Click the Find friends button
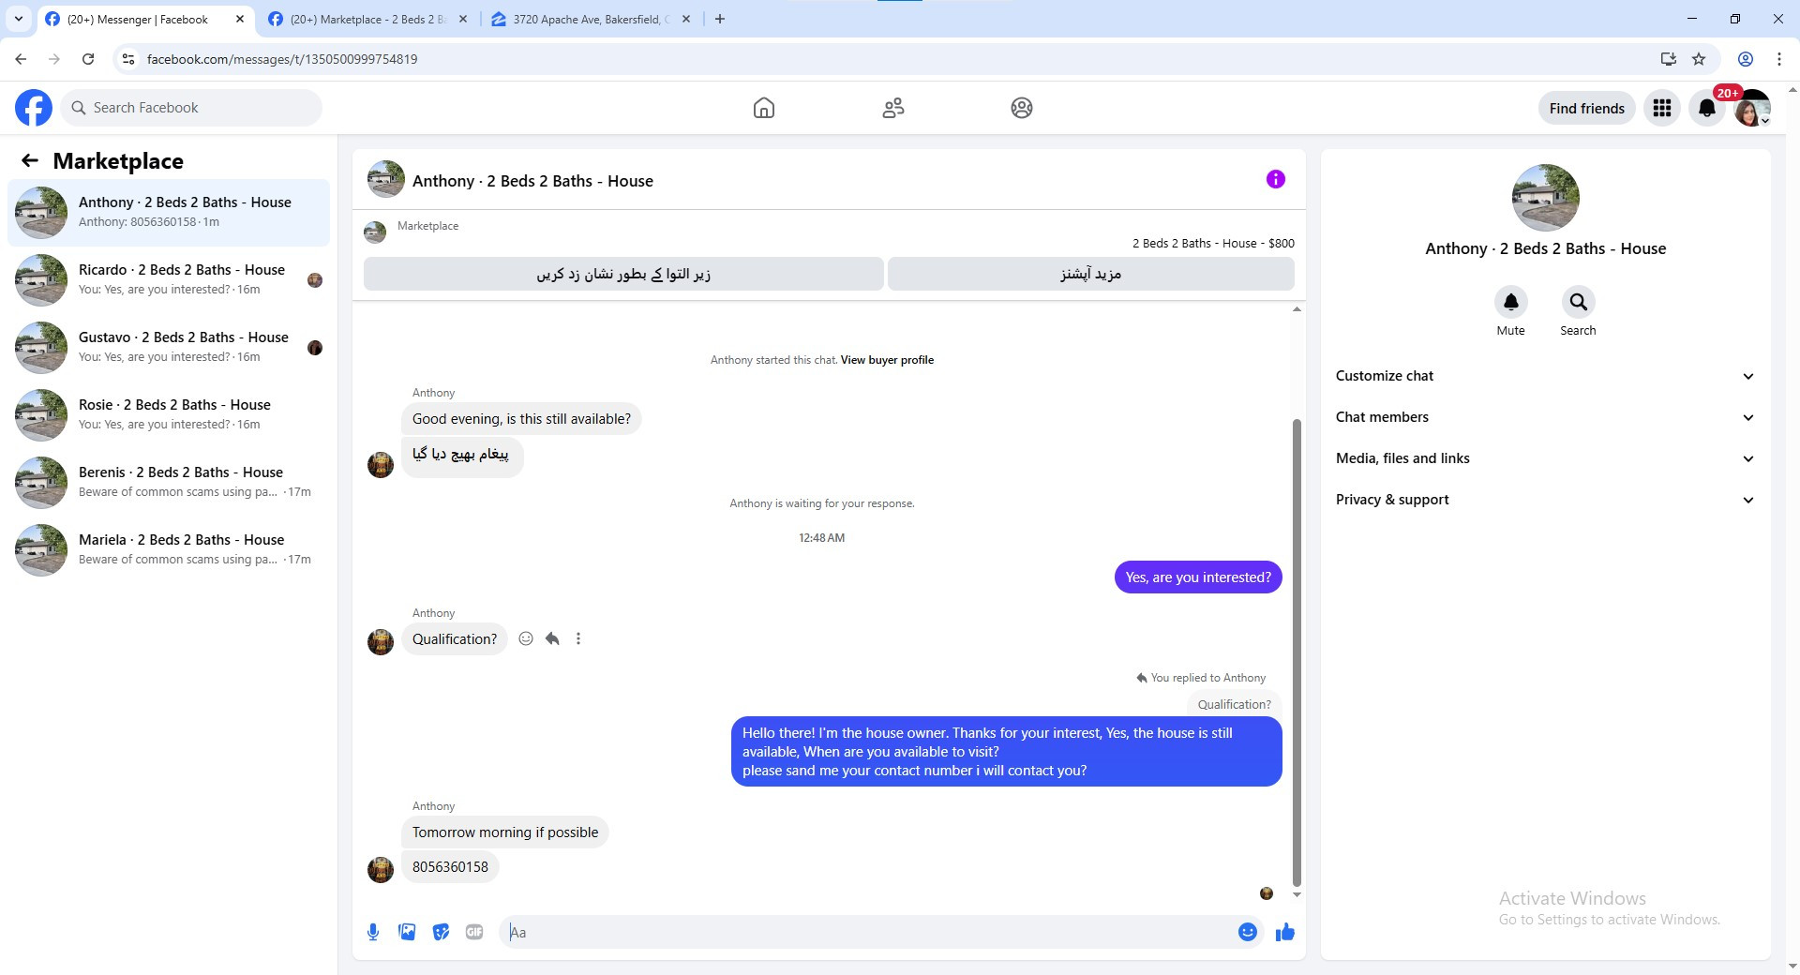The height and width of the screenshot is (975, 1800). [1587, 108]
